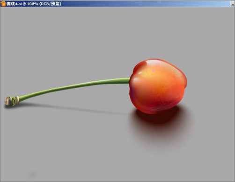Click the title text '樱桃4.ai @ 100% (RGB/预览)'
The width and height of the screenshot is (235, 182).
click(34, 4)
